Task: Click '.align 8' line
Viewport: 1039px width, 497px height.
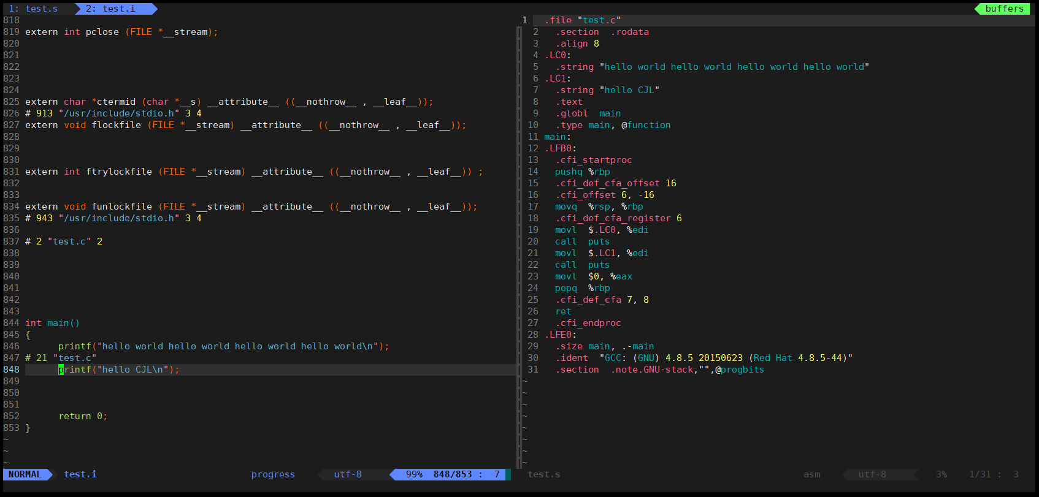Action: click(577, 44)
